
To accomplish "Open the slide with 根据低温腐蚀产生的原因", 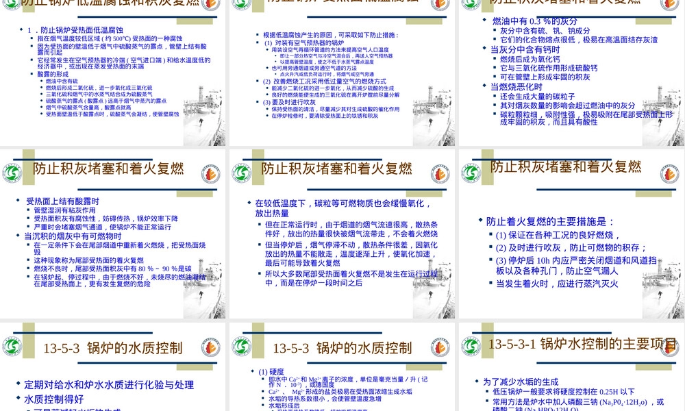I will pos(342,73).
